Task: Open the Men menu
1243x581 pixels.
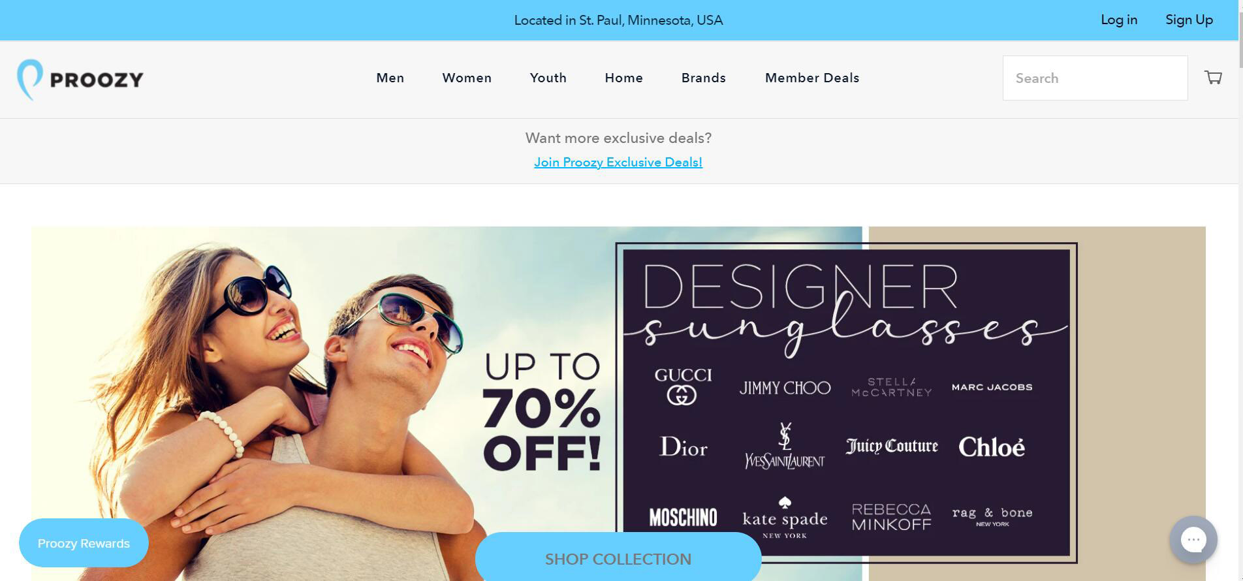Action: tap(390, 78)
